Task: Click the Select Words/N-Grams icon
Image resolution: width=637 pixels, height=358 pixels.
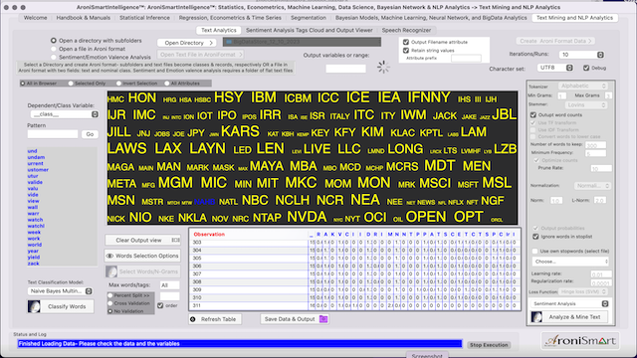Action: click(111, 271)
